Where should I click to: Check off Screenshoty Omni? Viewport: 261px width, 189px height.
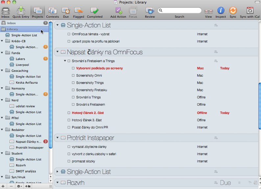73,75
